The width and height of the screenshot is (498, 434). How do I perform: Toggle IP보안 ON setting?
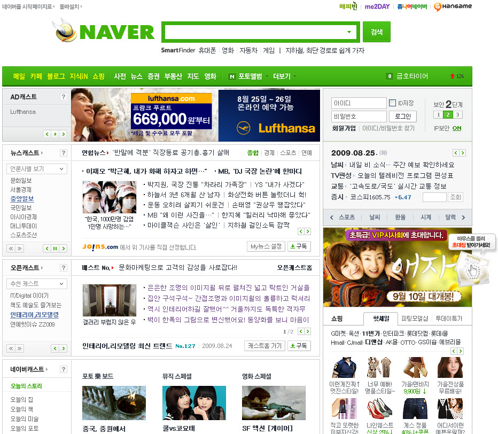pos(457,128)
